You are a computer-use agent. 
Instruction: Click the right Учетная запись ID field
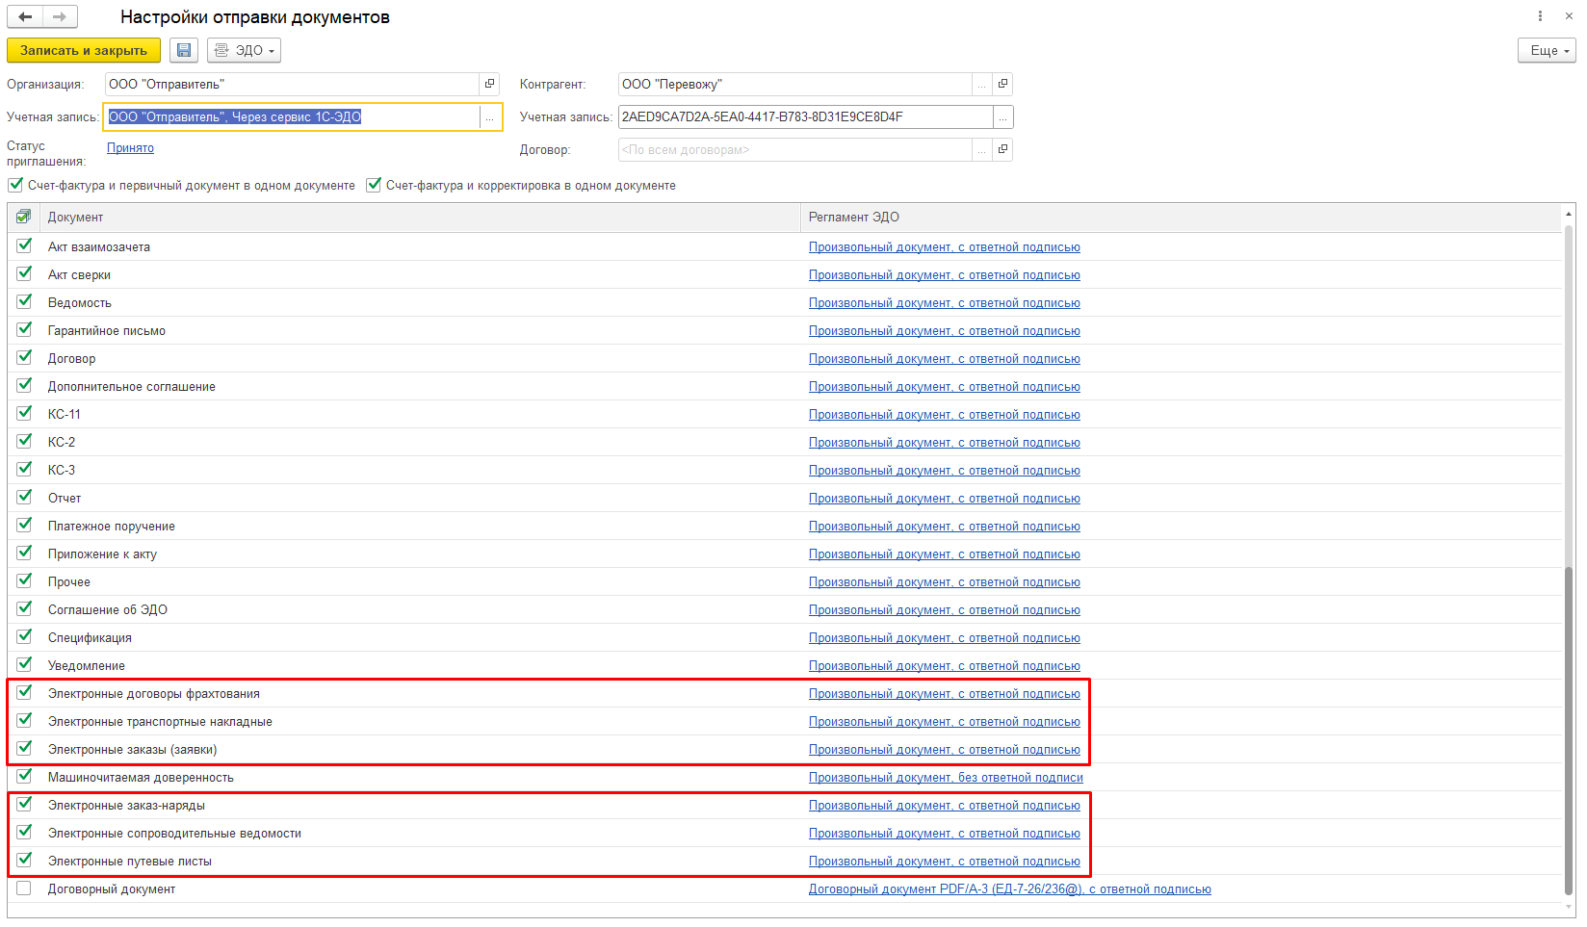(x=805, y=116)
